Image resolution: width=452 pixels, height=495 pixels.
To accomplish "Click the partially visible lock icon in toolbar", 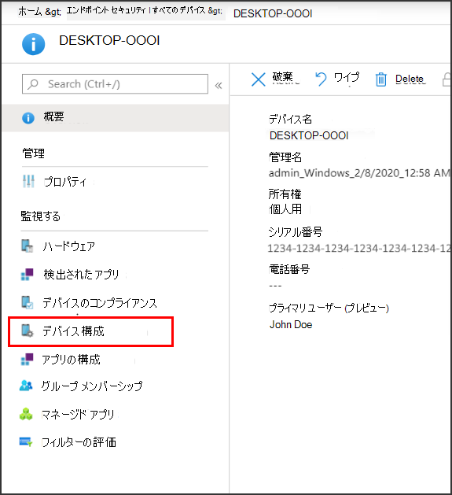I will tap(446, 79).
